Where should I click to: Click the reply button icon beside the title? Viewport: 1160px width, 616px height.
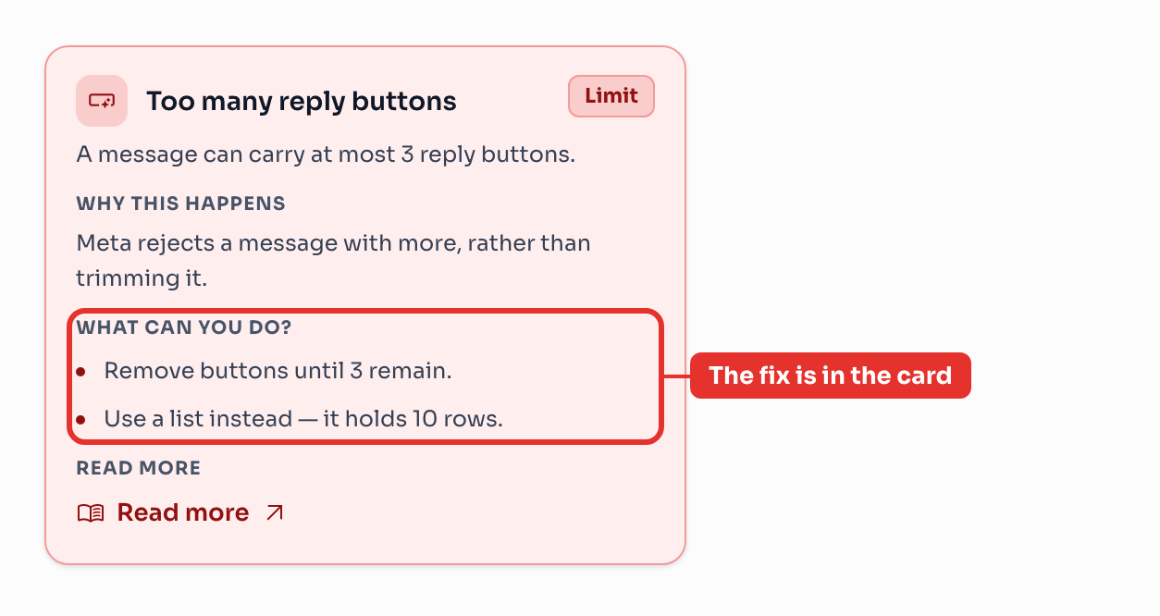tap(102, 101)
